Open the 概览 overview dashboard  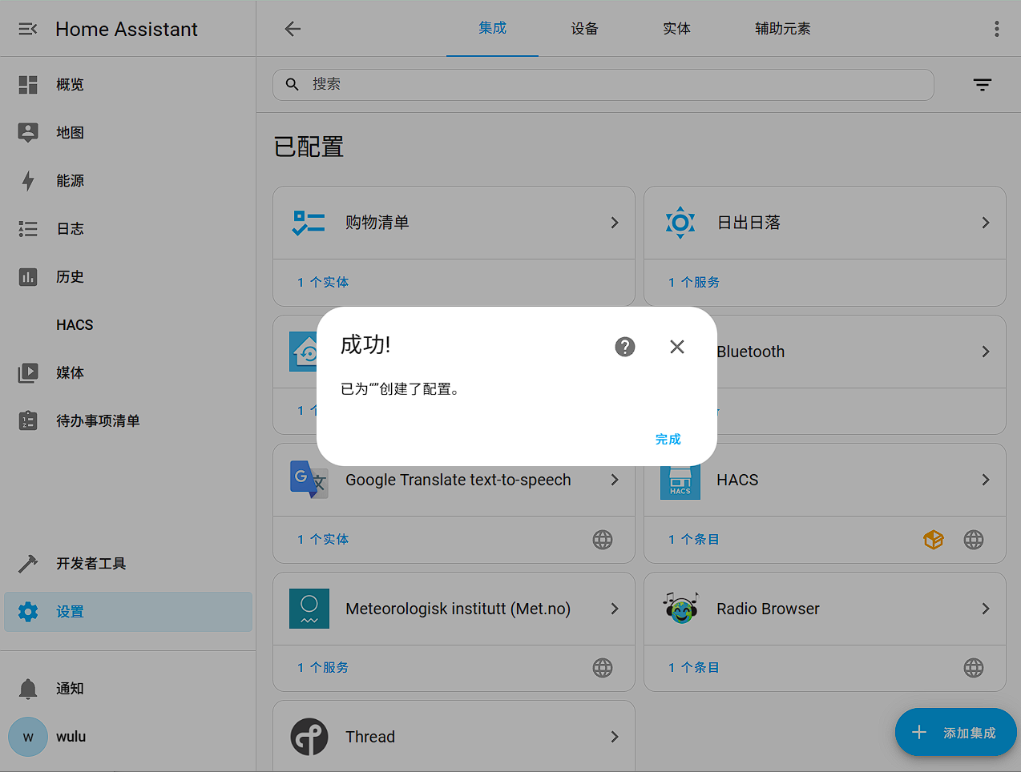pyautogui.click(x=128, y=84)
